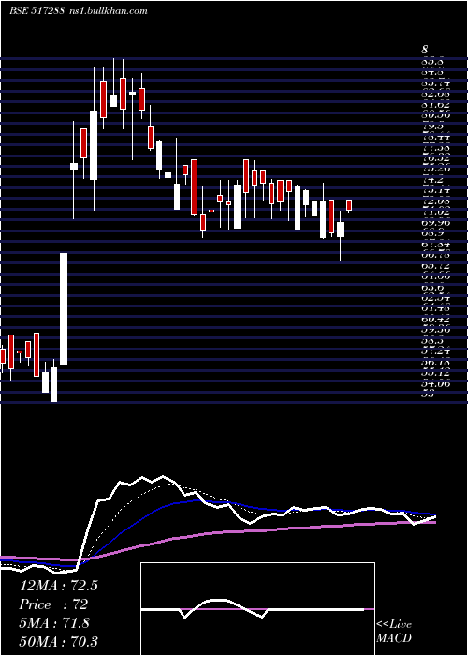Select the 50MA : 70.3 readout
The width and height of the screenshot is (468, 656).
58,641
